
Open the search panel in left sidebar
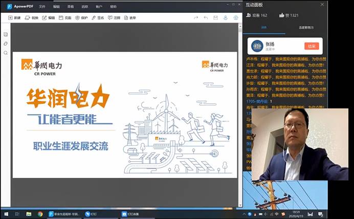coord(6,53)
